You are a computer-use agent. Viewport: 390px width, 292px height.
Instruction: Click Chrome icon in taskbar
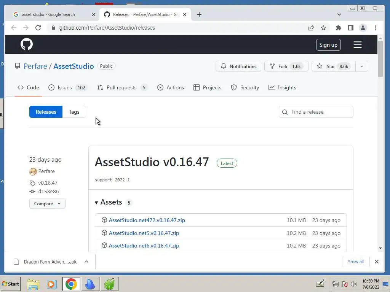[x=71, y=284]
